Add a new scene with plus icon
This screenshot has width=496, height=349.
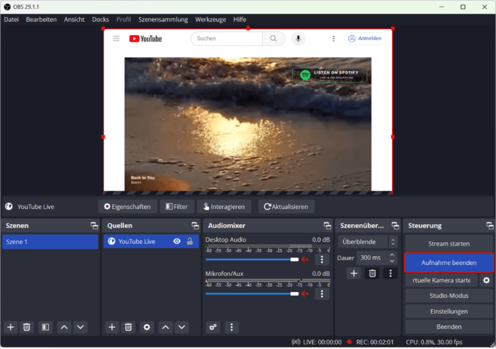click(11, 327)
